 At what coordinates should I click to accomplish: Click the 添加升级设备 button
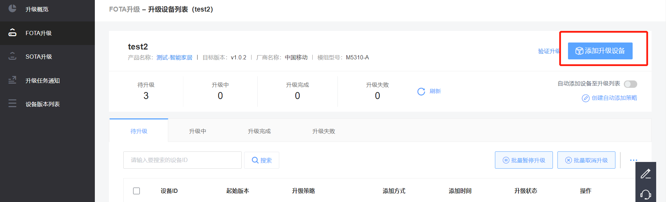[600, 51]
